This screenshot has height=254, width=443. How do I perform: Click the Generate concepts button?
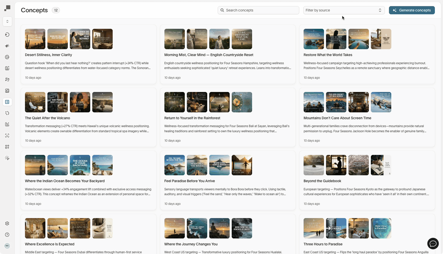tap(412, 10)
